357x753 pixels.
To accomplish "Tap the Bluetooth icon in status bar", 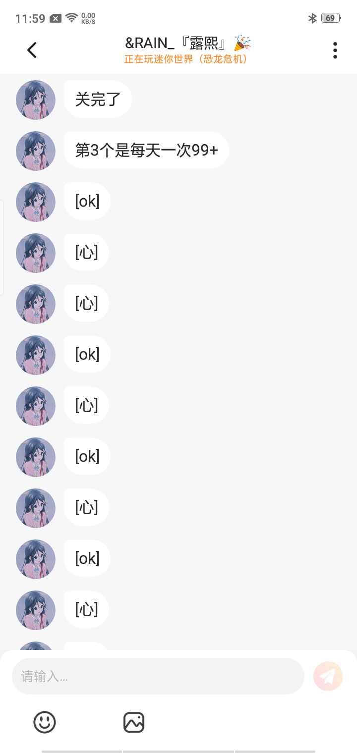I will click(x=312, y=18).
